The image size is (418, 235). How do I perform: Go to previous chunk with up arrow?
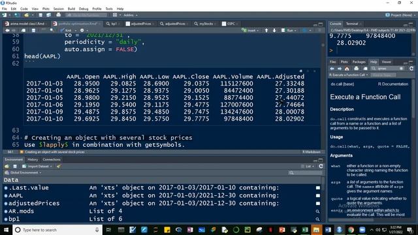point(266,31)
